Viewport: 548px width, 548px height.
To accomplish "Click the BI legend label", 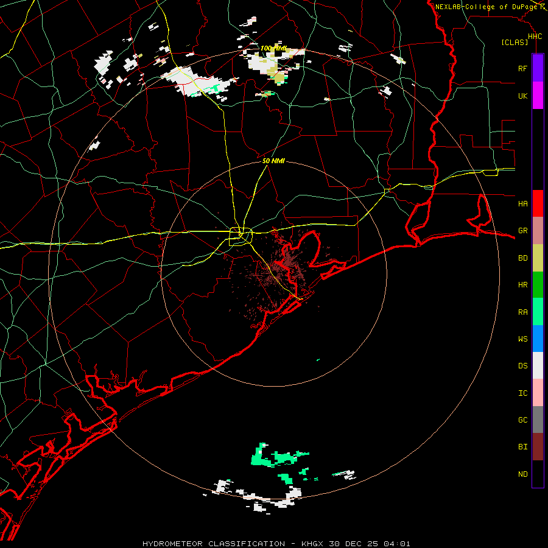I will click(x=522, y=447).
